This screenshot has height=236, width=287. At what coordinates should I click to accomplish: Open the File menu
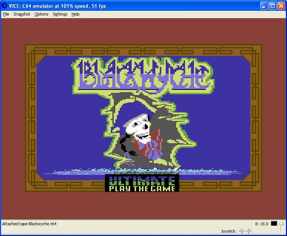[x=6, y=14]
